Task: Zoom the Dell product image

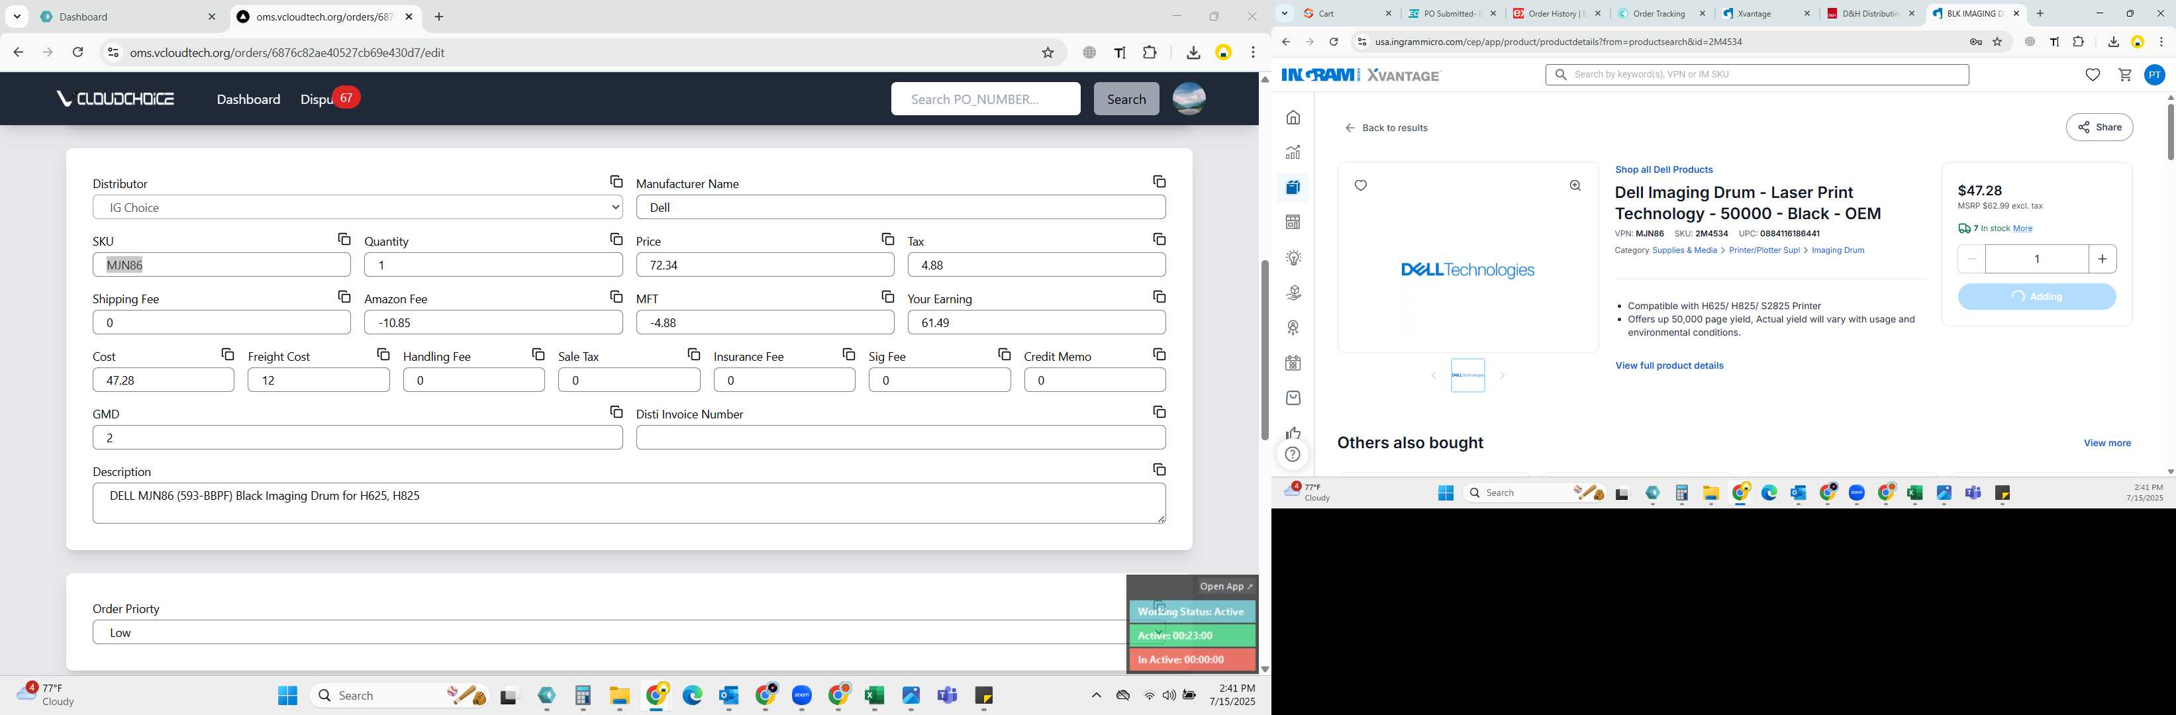Action: tap(1575, 186)
